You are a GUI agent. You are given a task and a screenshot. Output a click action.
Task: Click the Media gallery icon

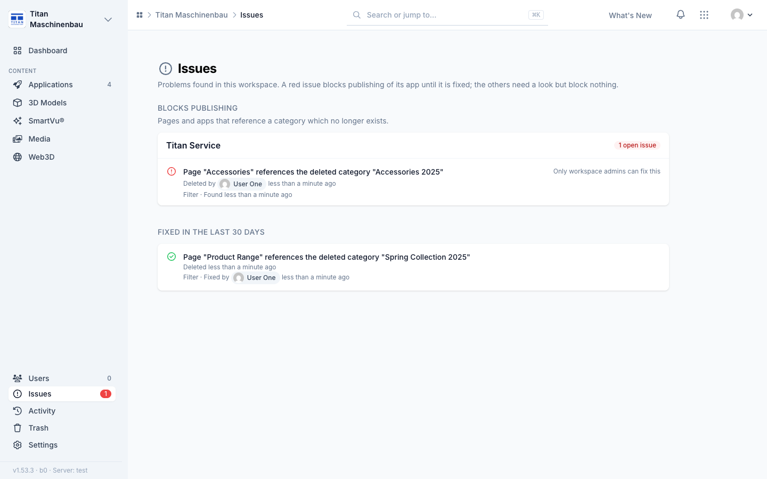[18, 139]
